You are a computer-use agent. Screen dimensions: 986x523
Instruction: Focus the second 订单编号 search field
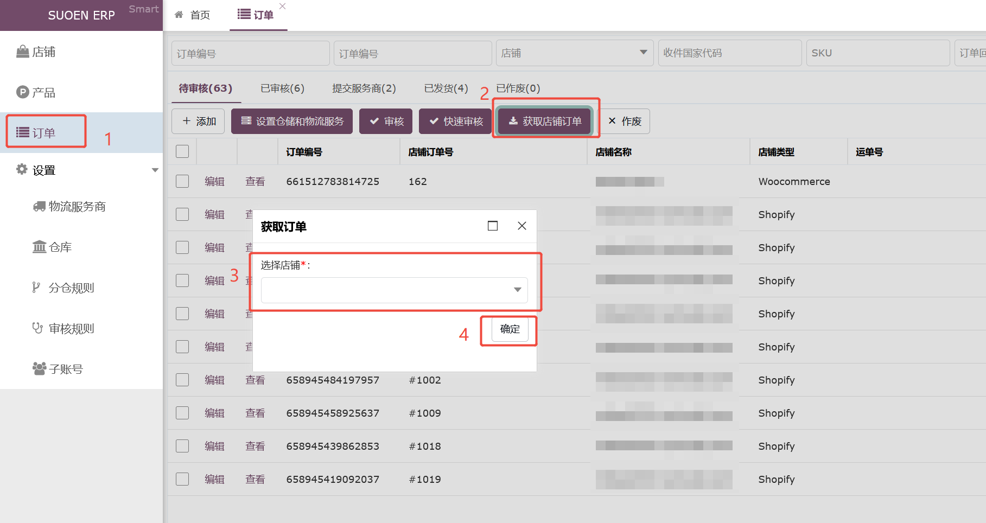(413, 53)
